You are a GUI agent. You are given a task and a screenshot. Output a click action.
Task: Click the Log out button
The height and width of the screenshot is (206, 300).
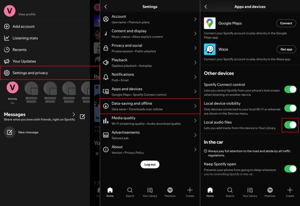click(150, 164)
